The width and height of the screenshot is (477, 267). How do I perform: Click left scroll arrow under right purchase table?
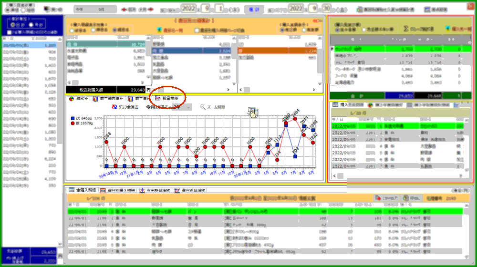335,176
